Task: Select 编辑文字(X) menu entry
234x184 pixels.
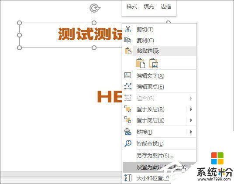Action: [159, 76]
